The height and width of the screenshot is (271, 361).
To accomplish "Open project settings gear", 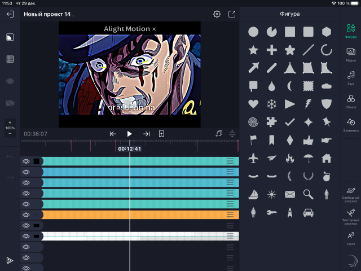I will (217, 14).
